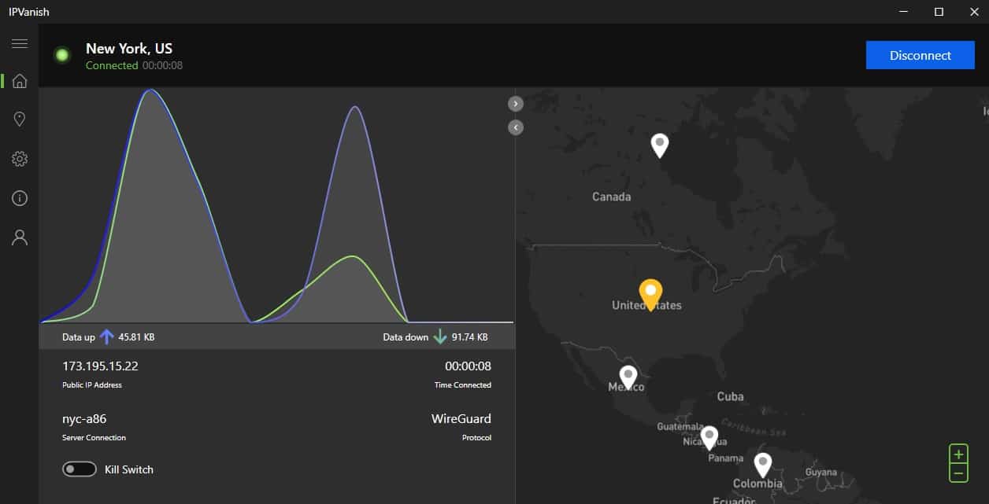Click the 00:00:08 Time Connected value
Screen dimensions: 989x504
(x=468, y=366)
